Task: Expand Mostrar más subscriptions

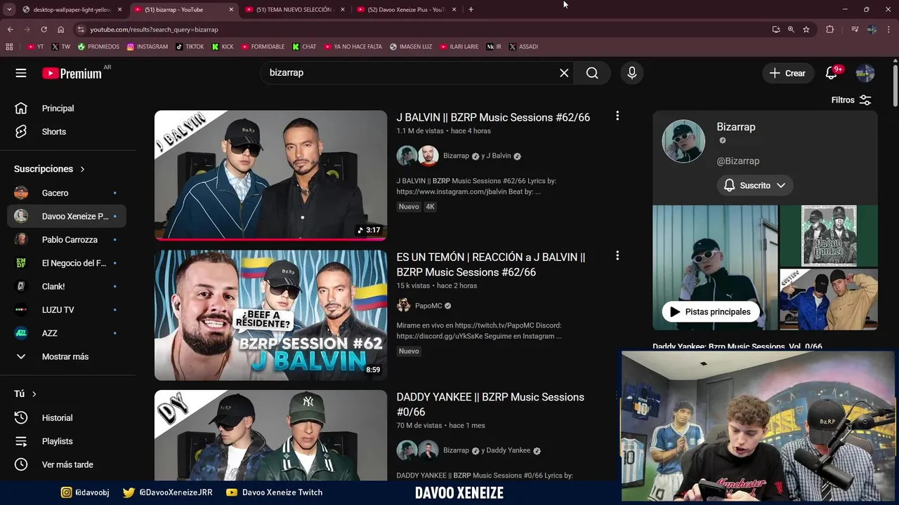Action: point(67,356)
